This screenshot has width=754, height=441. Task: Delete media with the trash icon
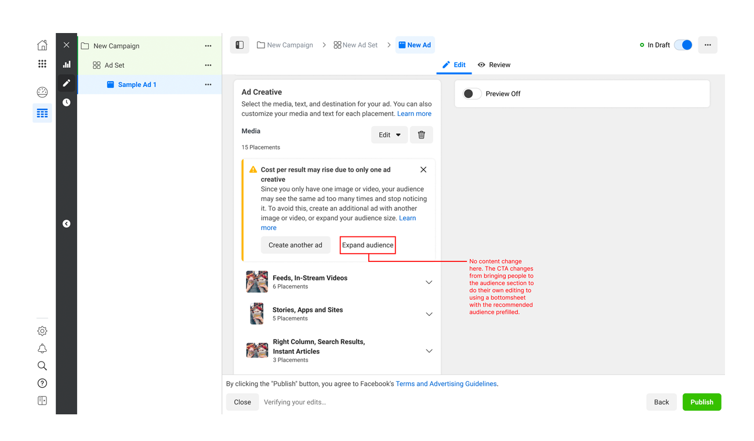422,135
